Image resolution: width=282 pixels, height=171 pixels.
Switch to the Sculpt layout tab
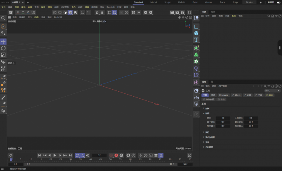click(x=168, y=2)
